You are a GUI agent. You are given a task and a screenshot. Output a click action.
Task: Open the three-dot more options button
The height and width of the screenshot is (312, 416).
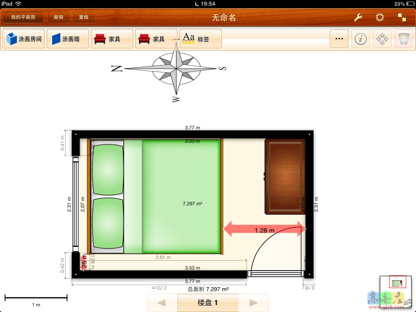coord(339,39)
